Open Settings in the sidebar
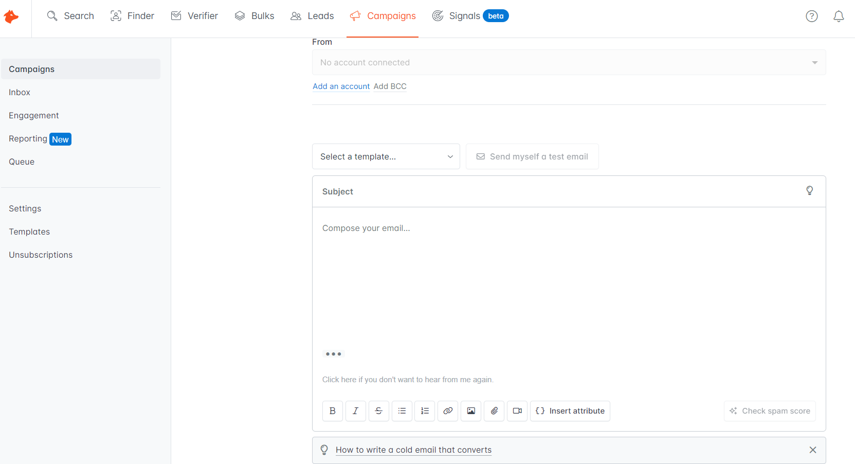This screenshot has width=855, height=464. pos(25,209)
